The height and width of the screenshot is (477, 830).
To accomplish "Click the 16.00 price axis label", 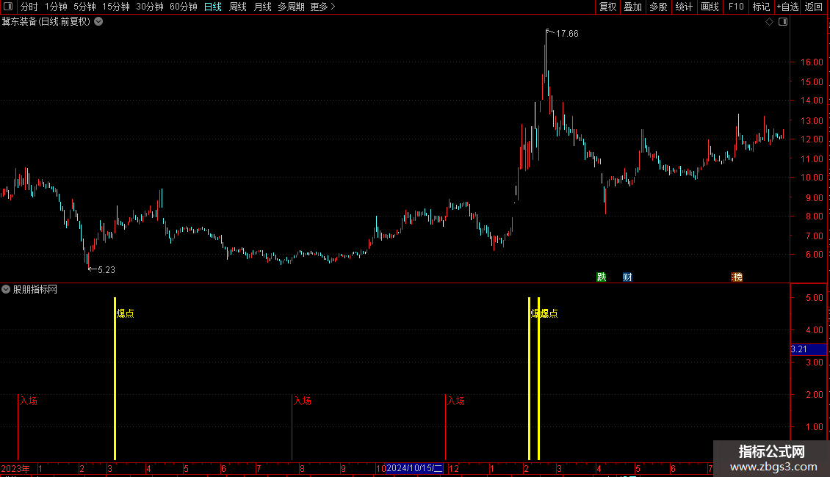I will (812, 62).
